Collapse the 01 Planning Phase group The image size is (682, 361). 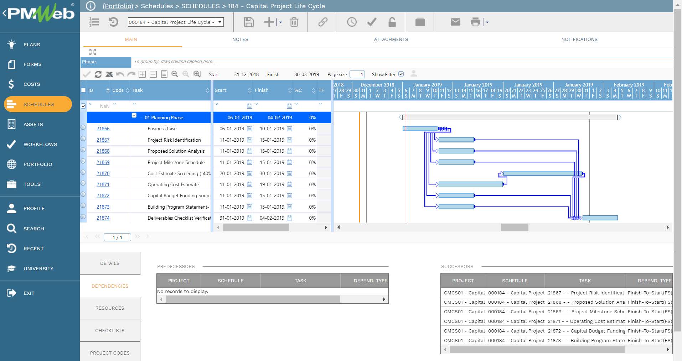(134, 115)
